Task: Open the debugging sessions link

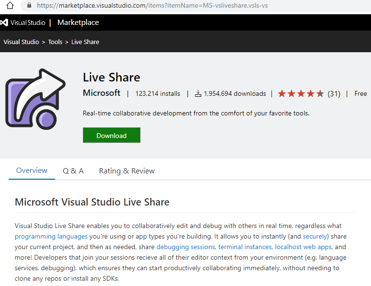Action: click(x=185, y=247)
